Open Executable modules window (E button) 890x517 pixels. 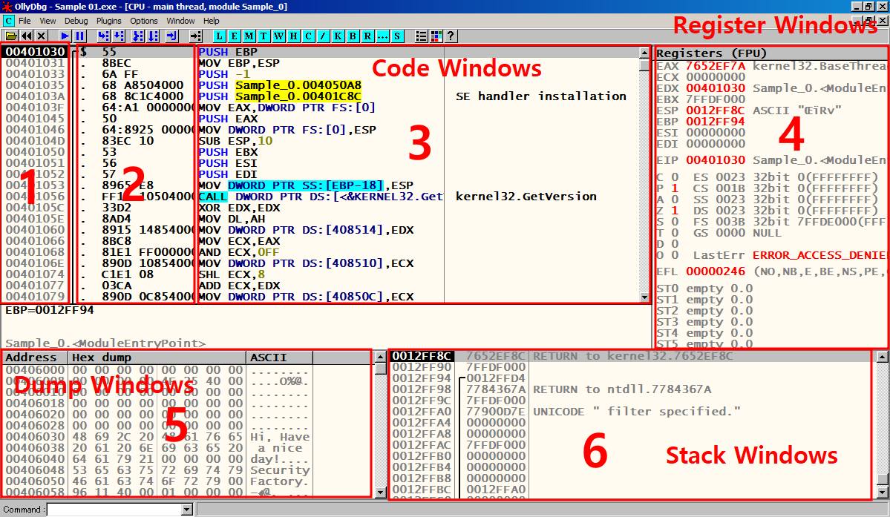pos(235,36)
